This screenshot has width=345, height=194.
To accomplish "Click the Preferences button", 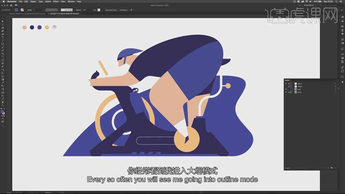I will [123, 10].
